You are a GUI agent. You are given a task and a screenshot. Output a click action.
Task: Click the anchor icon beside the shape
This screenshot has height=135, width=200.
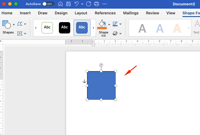[x=84, y=81]
